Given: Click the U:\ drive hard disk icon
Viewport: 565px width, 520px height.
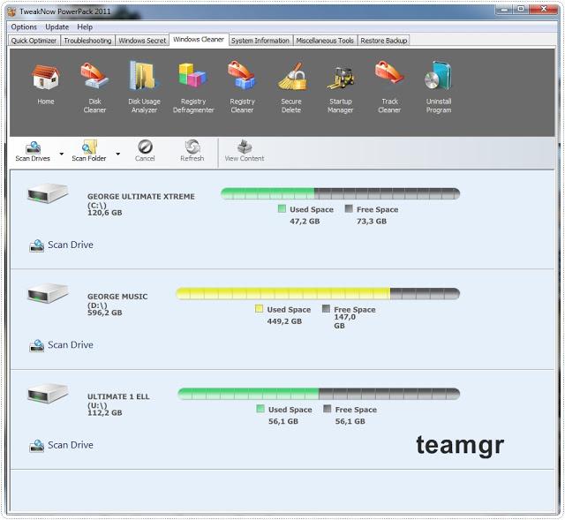Looking at the screenshot, I should [48, 393].
